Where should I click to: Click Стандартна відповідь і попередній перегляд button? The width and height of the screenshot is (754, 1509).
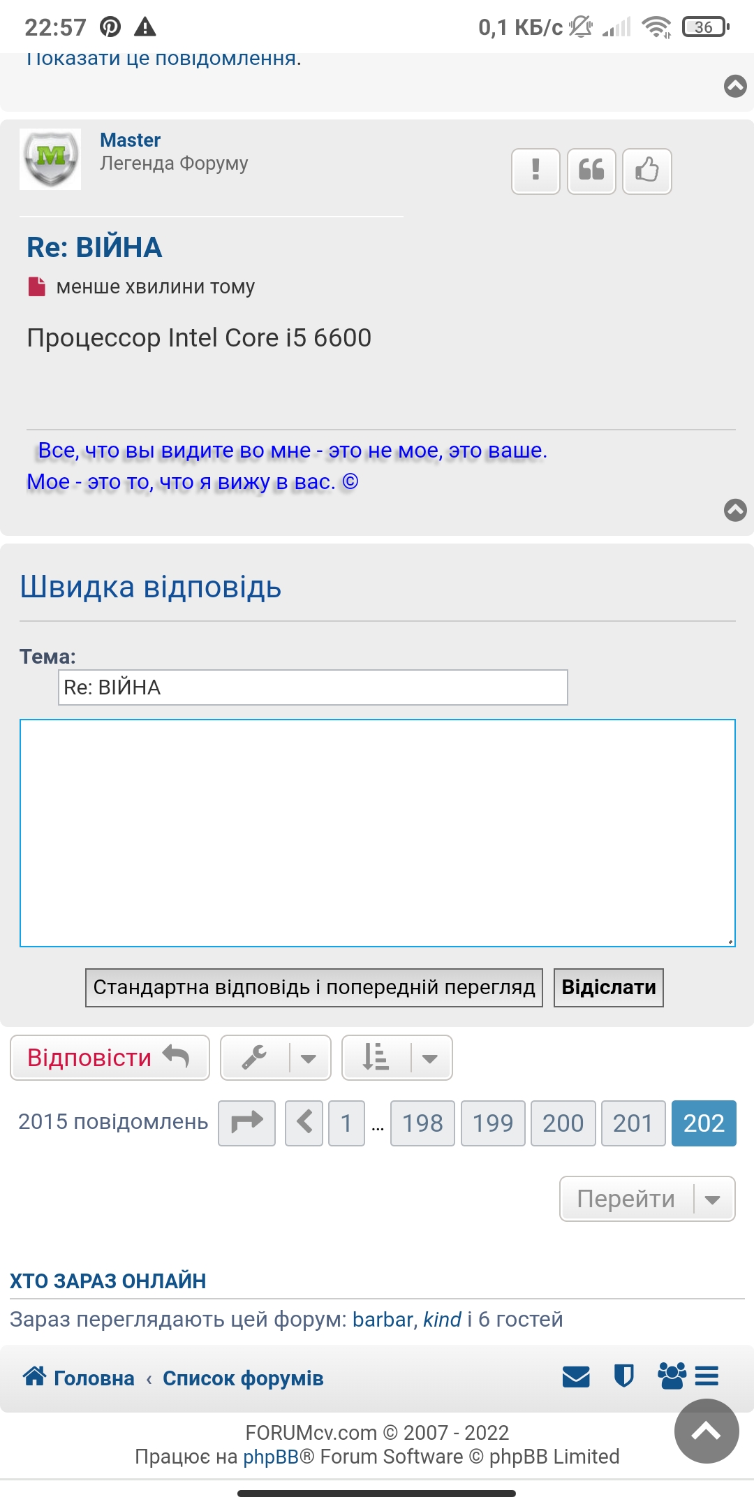(x=314, y=988)
